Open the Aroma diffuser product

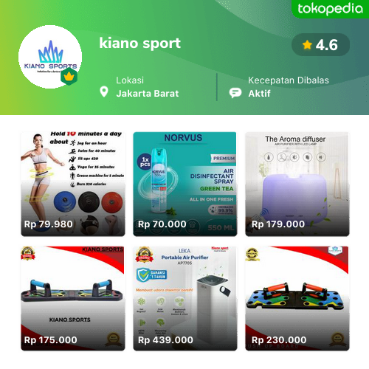(297, 184)
